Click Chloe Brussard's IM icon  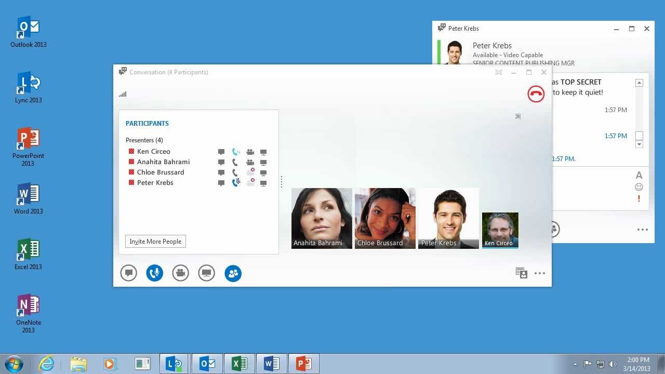221,173
